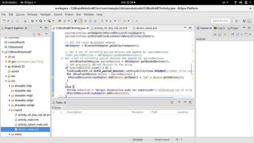Select activity_main.xml in the layout folder

click(28, 120)
